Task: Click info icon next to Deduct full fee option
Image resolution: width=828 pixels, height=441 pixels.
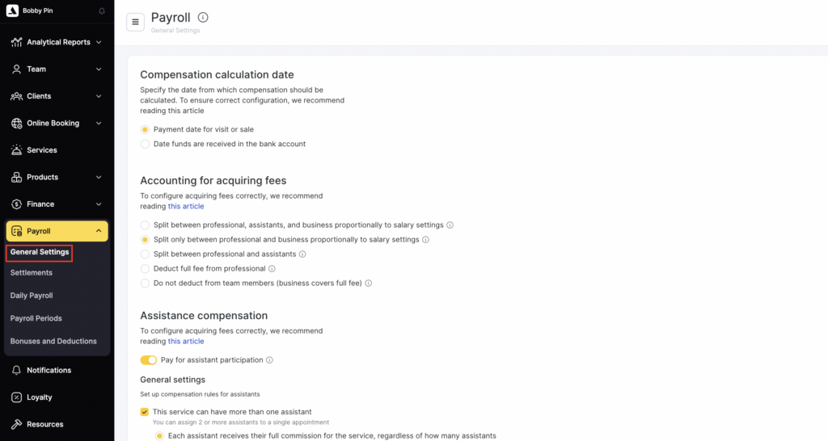Action: click(x=272, y=269)
